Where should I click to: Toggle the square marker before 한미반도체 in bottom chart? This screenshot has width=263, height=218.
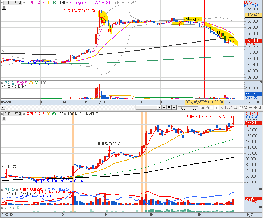click(x=2, y=114)
